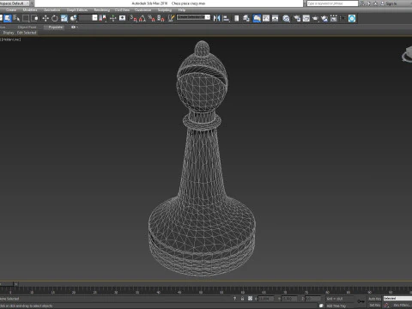Image resolution: width=412 pixels, height=309 pixels.
Task: Open Autodesk A360 gallery icon
Action: coord(334,18)
